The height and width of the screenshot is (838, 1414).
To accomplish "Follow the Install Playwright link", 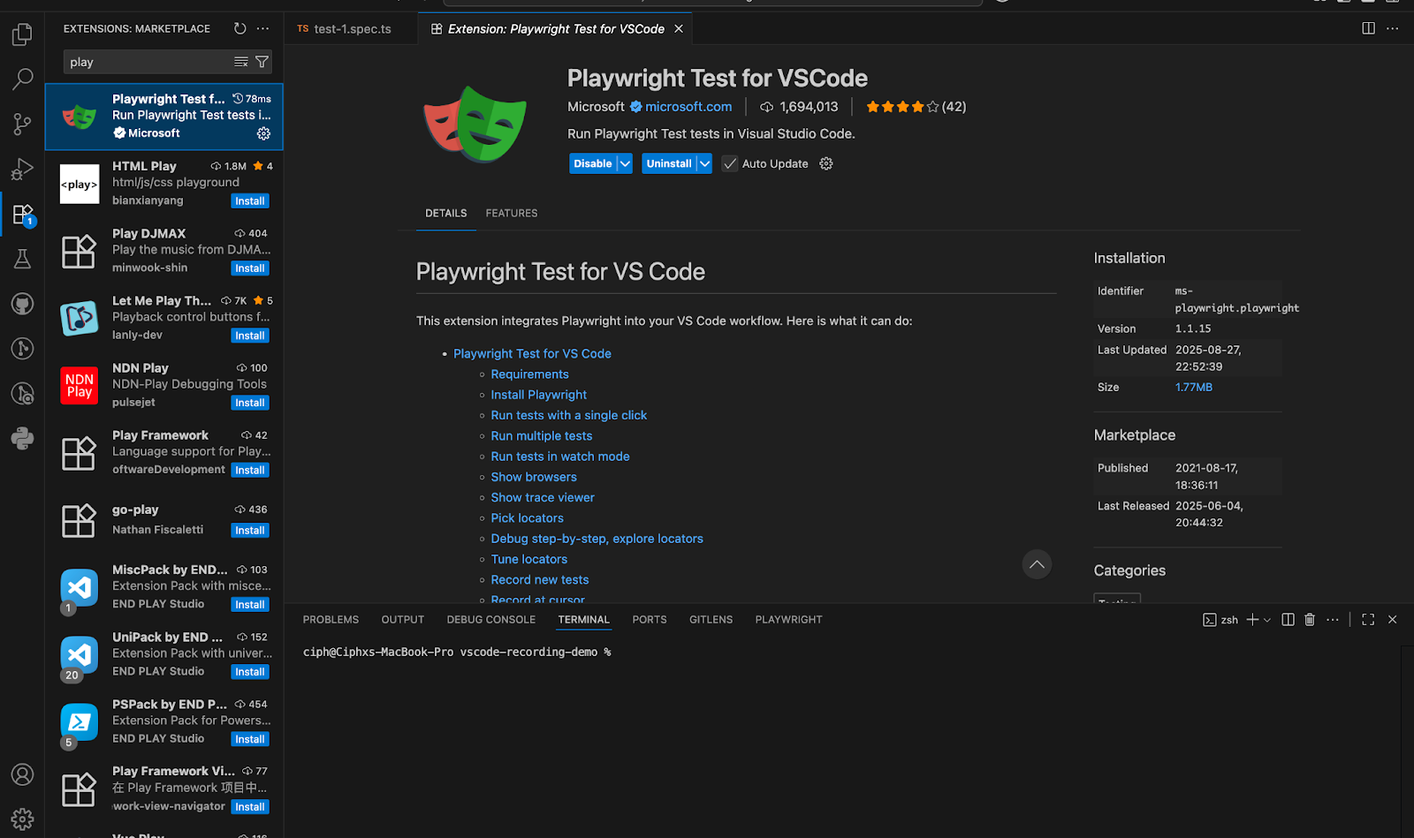I will (x=538, y=395).
